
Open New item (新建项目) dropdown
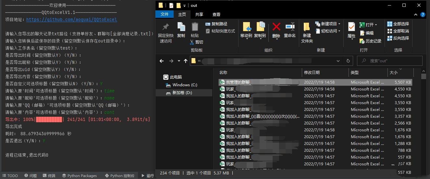[x=328, y=24]
